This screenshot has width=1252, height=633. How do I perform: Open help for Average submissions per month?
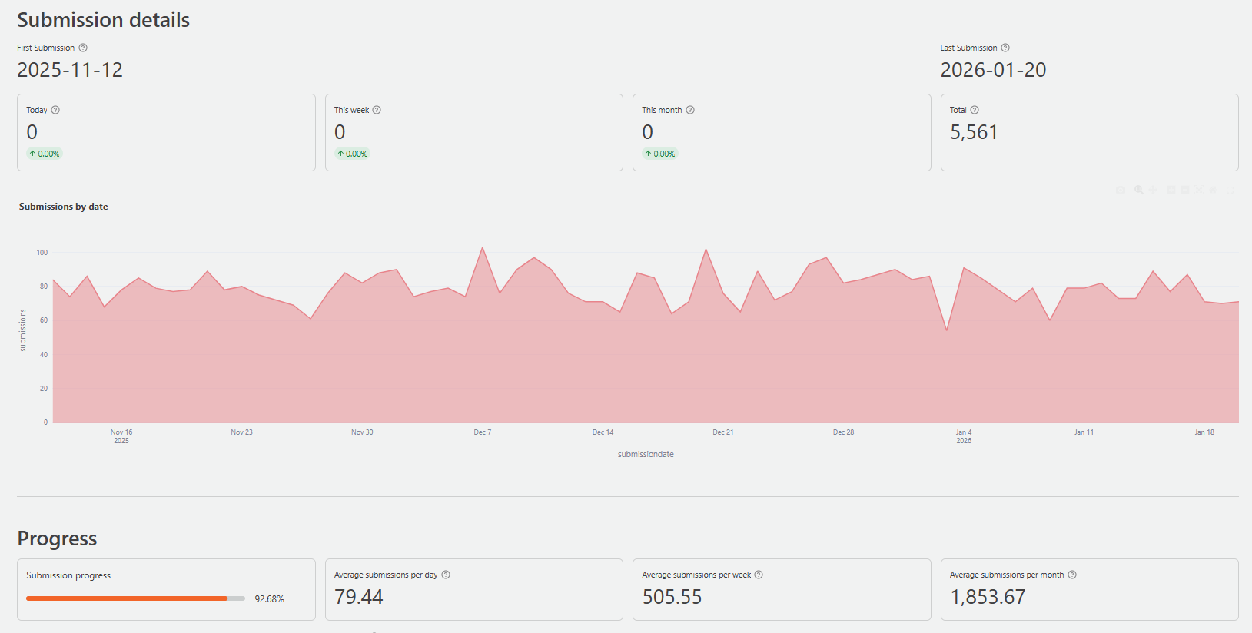click(x=1072, y=575)
